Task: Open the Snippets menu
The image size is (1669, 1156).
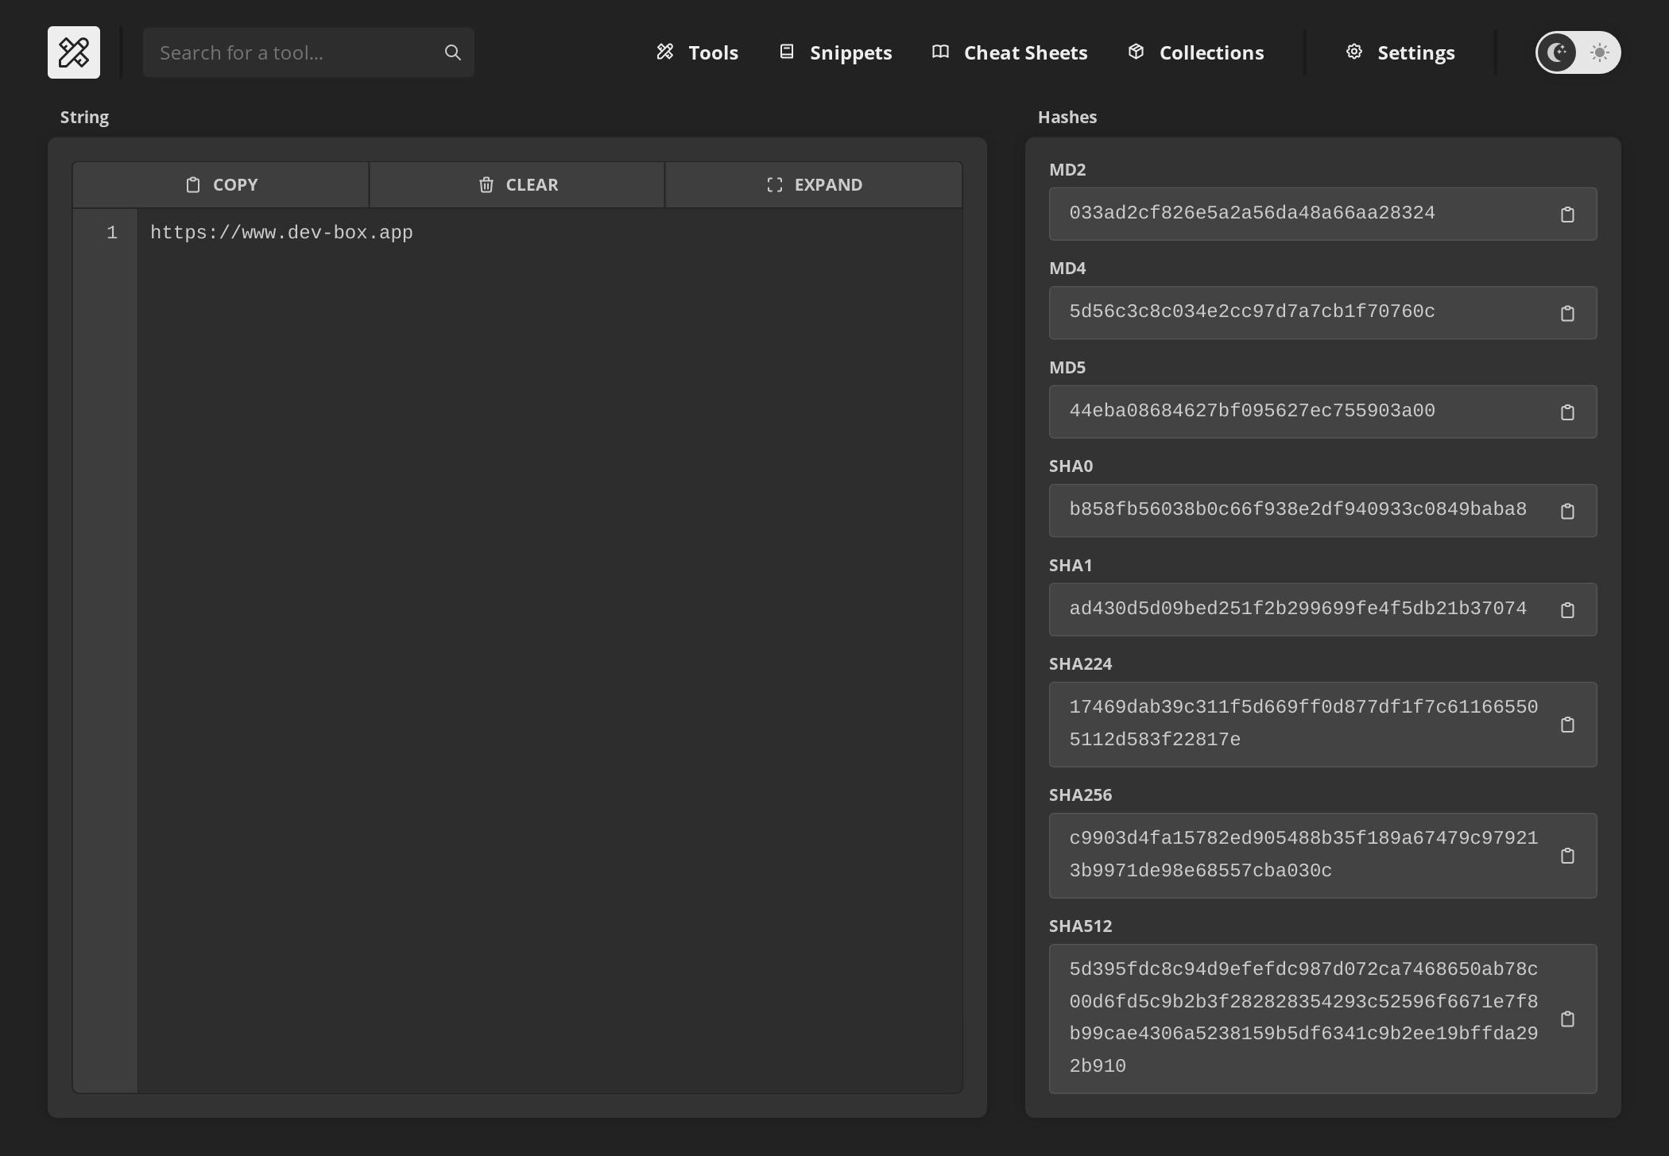Action: click(x=834, y=52)
